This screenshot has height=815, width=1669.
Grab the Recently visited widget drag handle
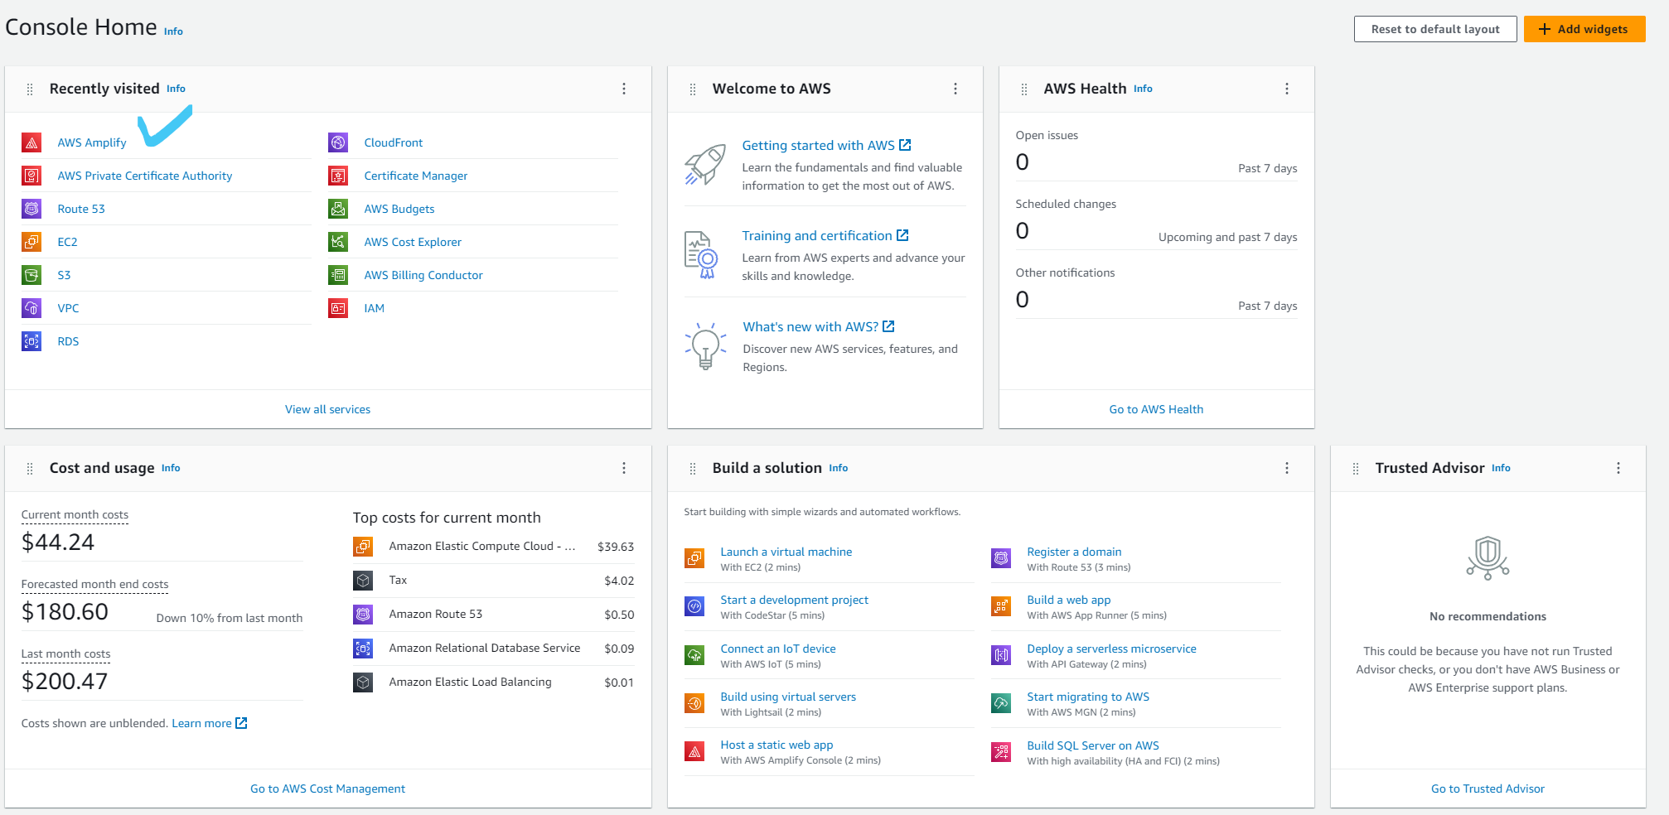(x=30, y=89)
